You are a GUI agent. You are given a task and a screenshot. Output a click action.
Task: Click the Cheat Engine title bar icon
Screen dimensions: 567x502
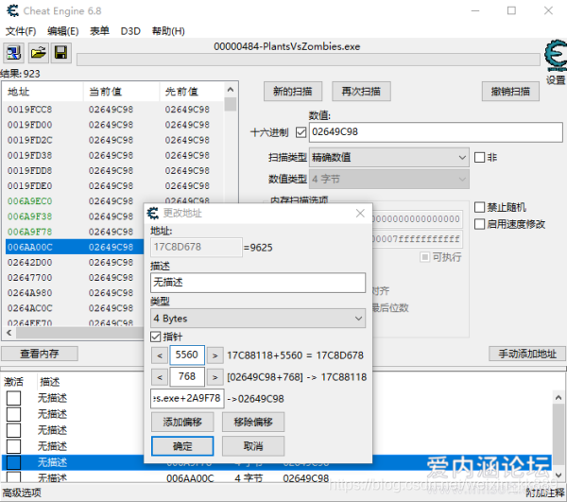pyautogui.click(x=12, y=10)
